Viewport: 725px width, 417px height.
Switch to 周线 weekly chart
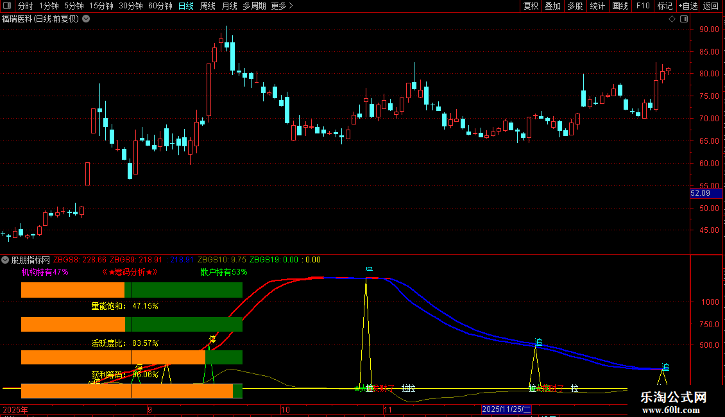click(x=208, y=6)
